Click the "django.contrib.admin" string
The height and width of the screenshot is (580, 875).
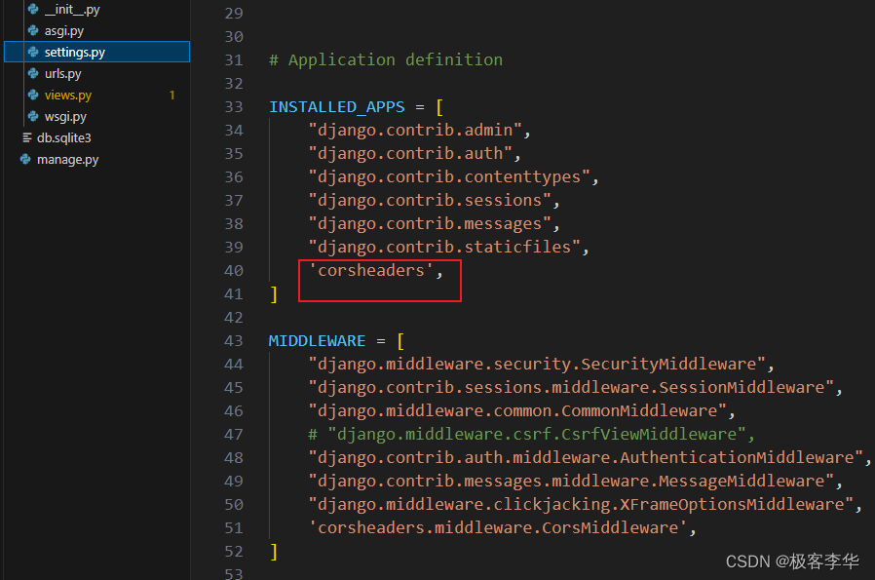[415, 130]
